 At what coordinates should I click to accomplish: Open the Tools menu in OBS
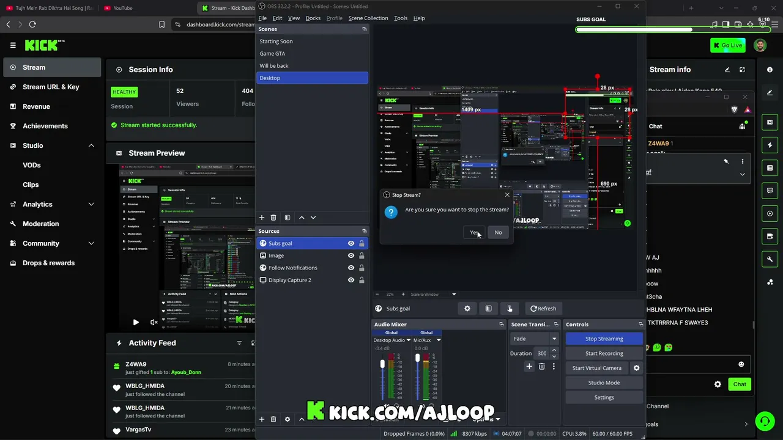(x=401, y=18)
